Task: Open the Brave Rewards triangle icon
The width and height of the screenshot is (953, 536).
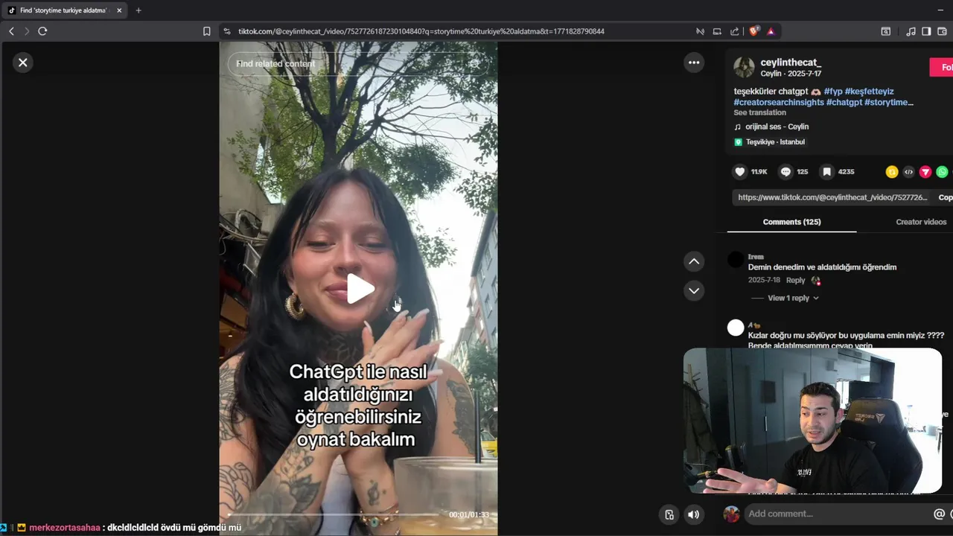Action: (771, 31)
